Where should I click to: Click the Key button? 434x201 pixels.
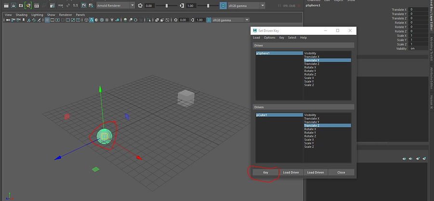point(265,172)
